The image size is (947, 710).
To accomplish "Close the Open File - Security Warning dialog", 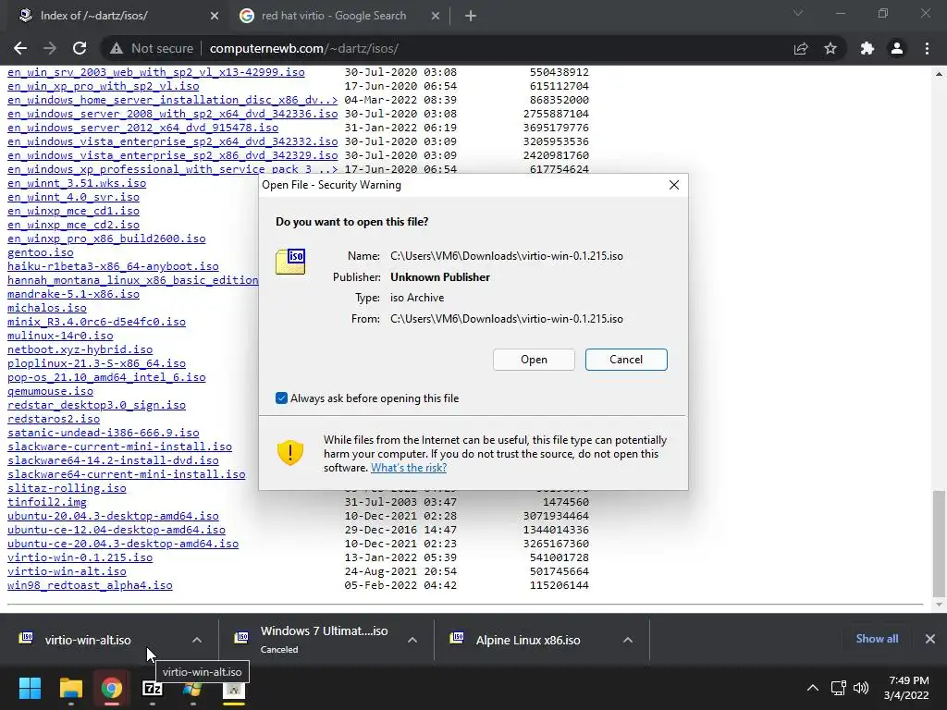I will (x=674, y=185).
